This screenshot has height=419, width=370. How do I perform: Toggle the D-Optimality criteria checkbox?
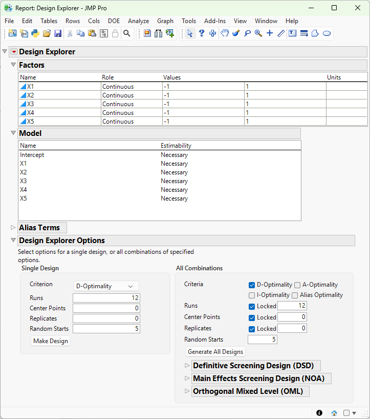(252, 285)
